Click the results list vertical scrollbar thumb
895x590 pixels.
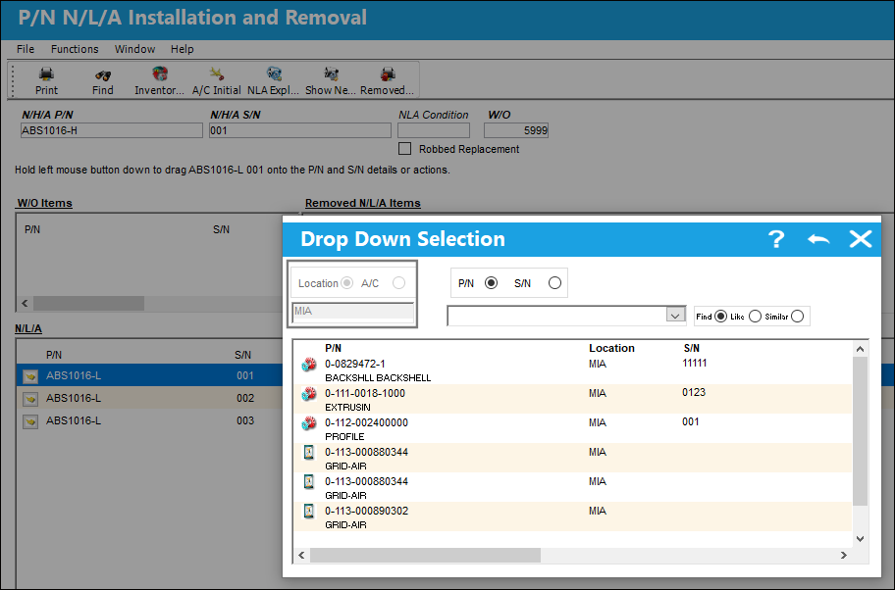pos(860,431)
